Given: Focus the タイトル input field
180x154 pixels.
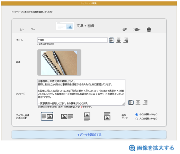Looking at the screenshot, I should [72, 40].
